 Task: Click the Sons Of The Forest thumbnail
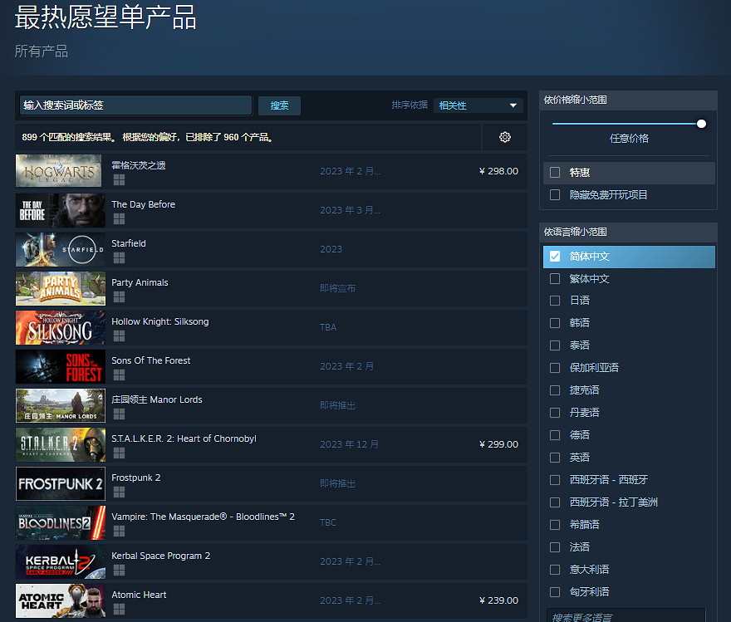pos(60,366)
